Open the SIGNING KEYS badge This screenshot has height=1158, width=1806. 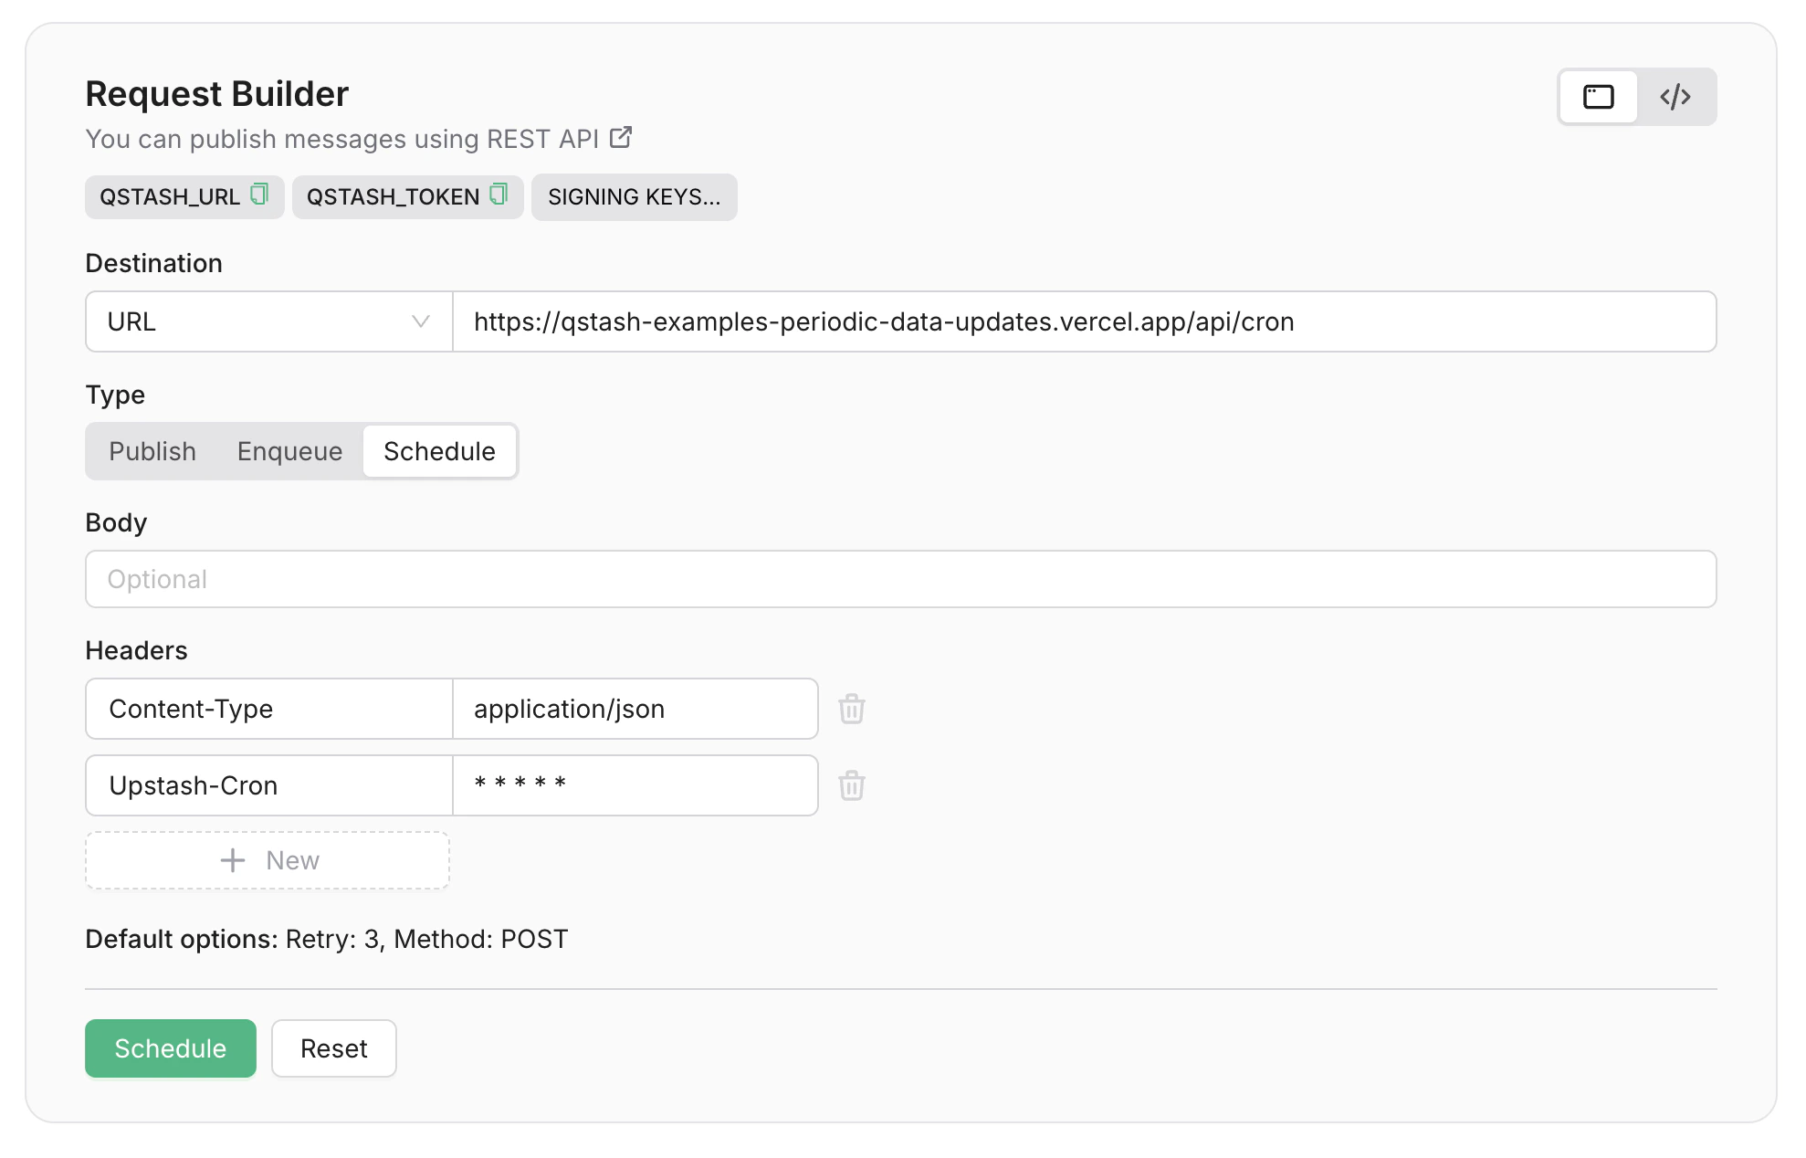click(634, 197)
